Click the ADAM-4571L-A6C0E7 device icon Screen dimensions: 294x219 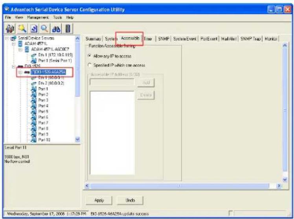[x=27, y=49]
